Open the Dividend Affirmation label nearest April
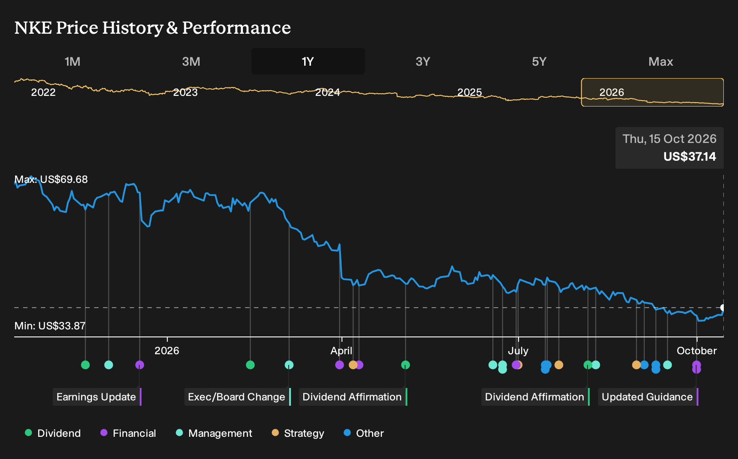 [353, 397]
